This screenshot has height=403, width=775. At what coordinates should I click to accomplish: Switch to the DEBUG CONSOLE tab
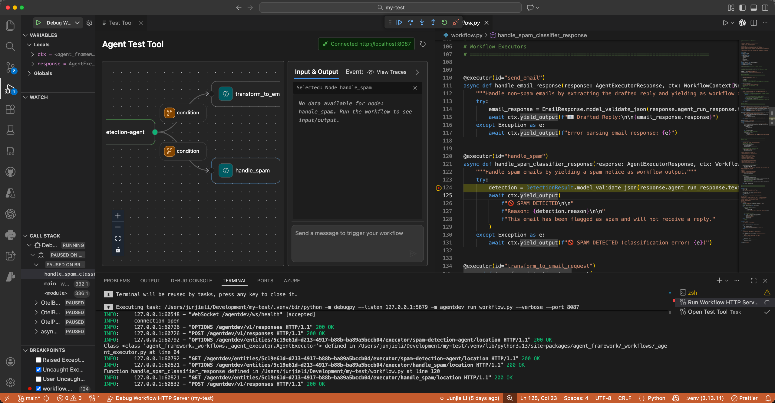pos(191,280)
